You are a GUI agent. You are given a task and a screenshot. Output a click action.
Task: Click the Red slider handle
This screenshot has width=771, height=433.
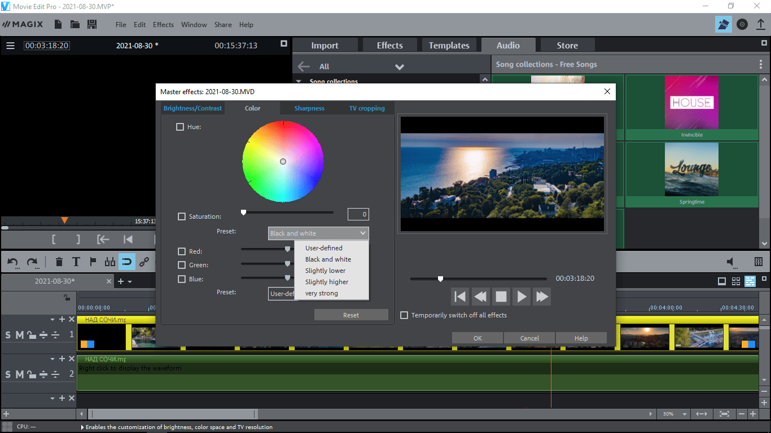287,249
